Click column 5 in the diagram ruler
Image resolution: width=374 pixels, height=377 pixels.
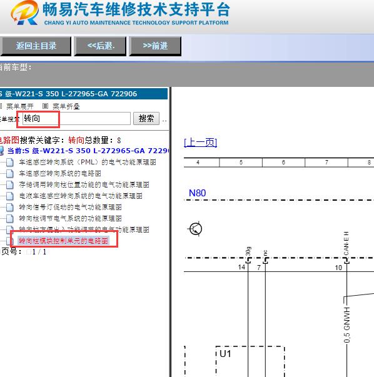[x=241, y=163]
